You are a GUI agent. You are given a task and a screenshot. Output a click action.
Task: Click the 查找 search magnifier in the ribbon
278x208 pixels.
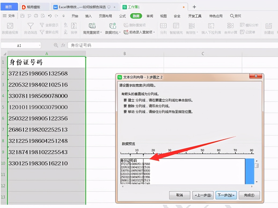(x=236, y=16)
